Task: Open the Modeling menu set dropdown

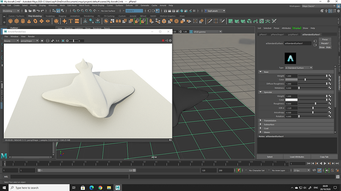Action: tap(11, 11)
